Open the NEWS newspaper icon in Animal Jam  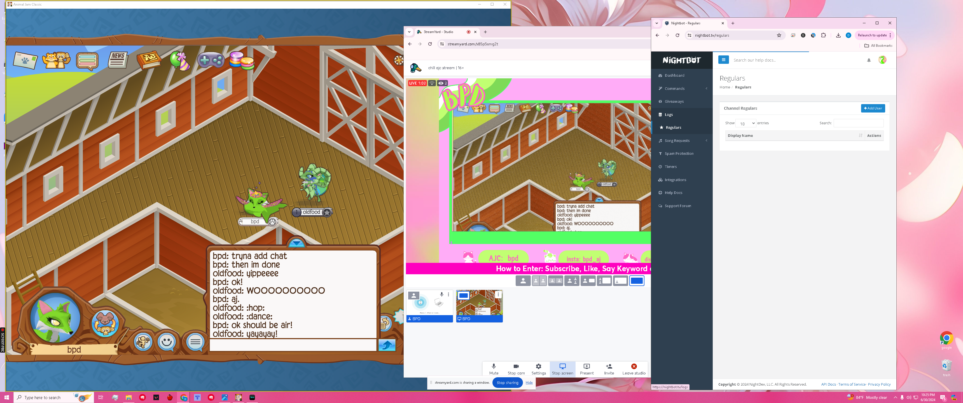118,60
